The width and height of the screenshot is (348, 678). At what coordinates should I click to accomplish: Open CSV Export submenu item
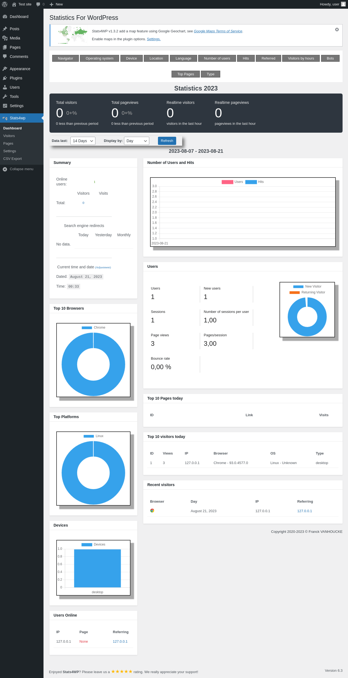tap(13, 159)
